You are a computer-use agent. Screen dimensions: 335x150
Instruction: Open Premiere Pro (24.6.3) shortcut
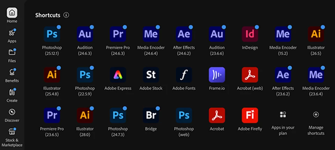[x=118, y=34]
